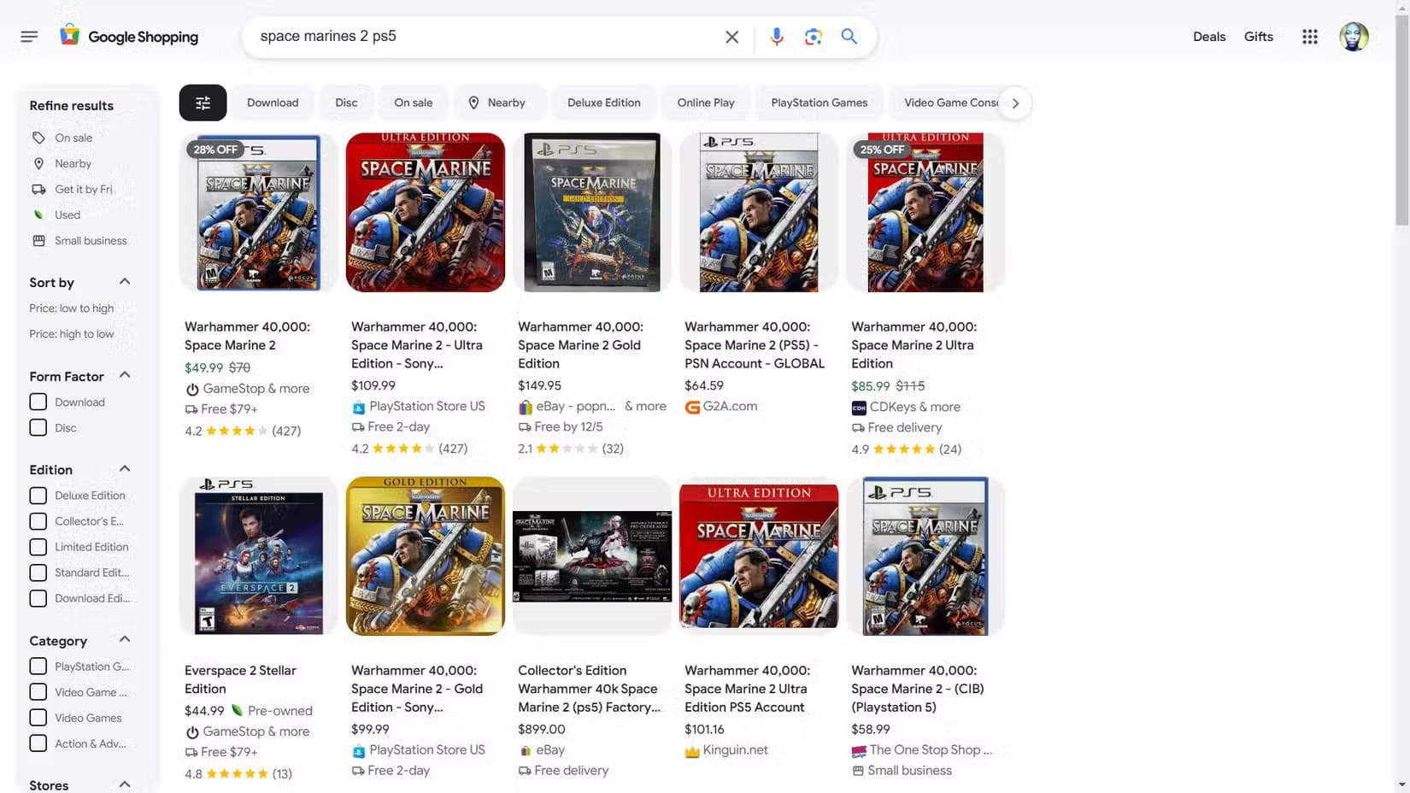
Task: Check the Download Edition box
Action: [x=38, y=598]
